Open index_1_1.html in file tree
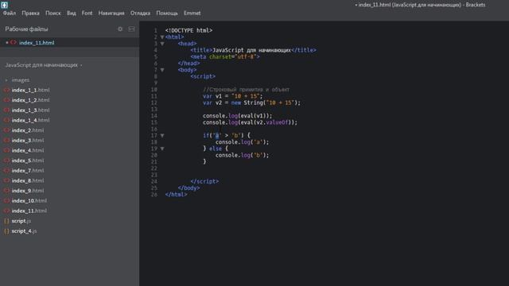This screenshot has height=286, width=509. click(30, 90)
